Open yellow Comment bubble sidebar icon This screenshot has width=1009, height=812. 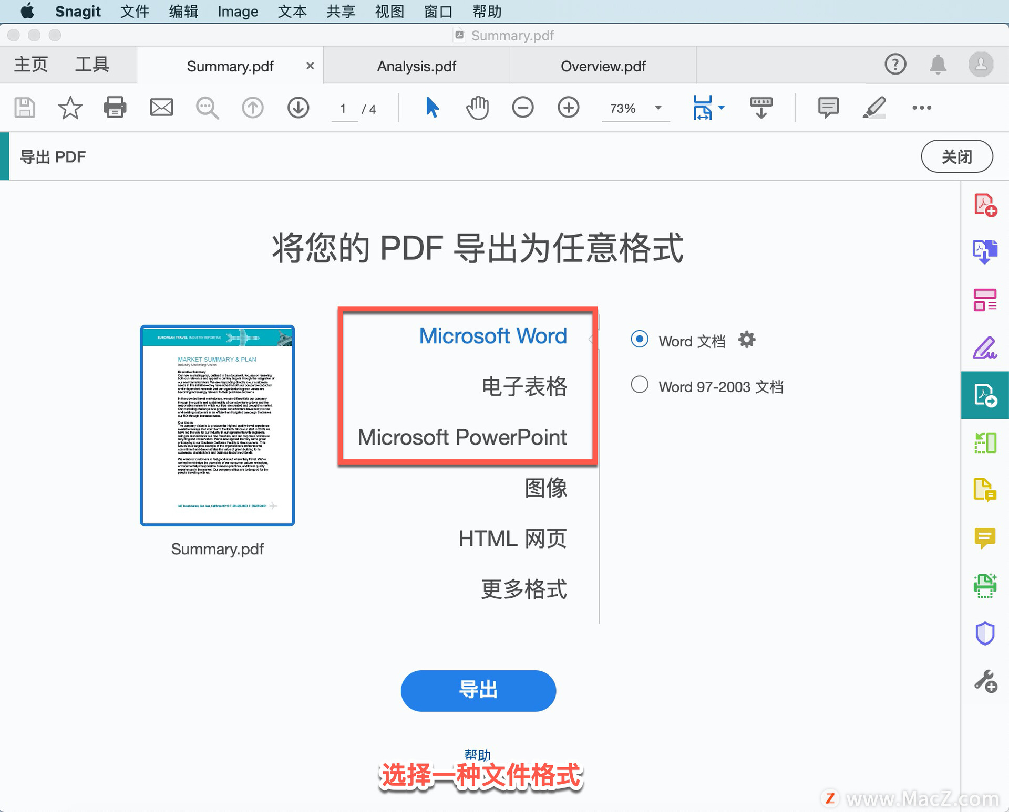[985, 538]
